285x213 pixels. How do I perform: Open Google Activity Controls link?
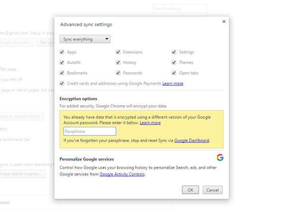[x=122, y=174]
